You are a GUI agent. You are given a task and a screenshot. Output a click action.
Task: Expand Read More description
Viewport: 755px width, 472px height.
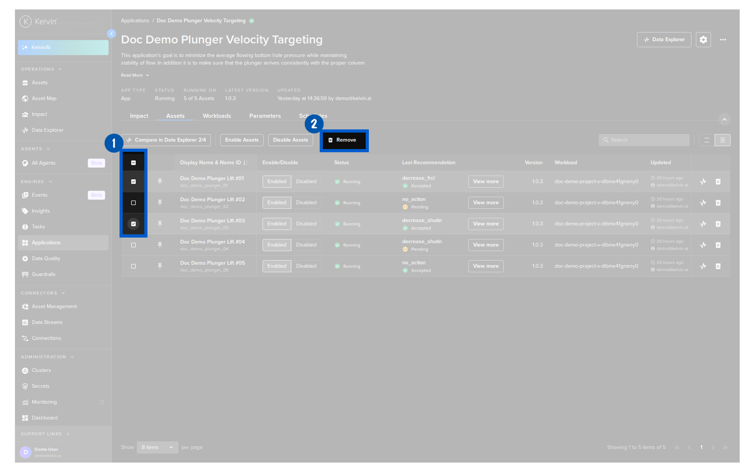pos(135,75)
